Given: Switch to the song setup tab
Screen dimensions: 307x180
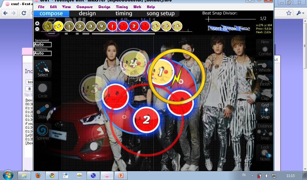Looking at the screenshot, I should pyautogui.click(x=160, y=13).
